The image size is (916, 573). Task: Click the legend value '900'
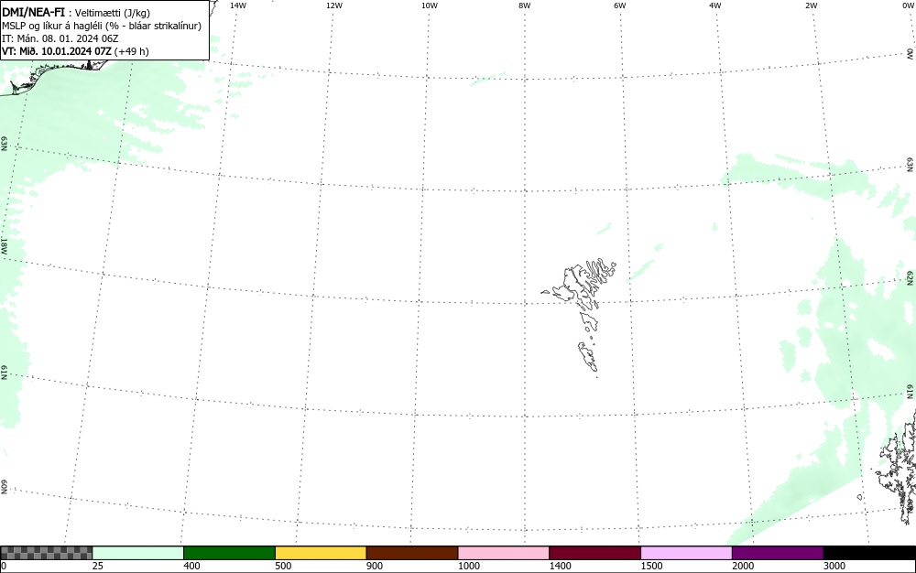[375, 566]
